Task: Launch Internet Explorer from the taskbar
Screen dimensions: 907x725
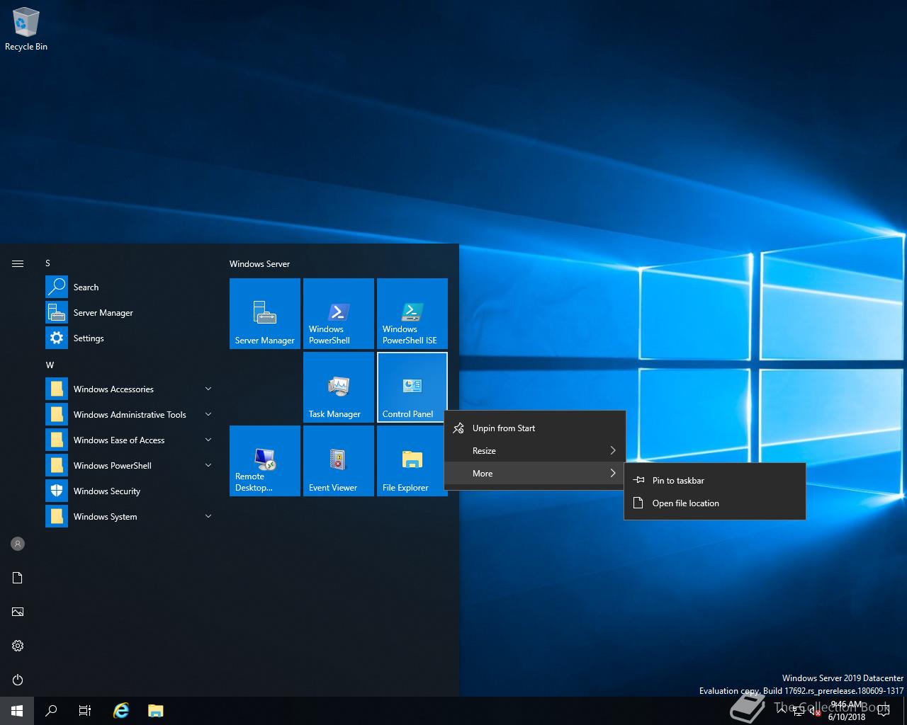Action: click(x=122, y=711)
